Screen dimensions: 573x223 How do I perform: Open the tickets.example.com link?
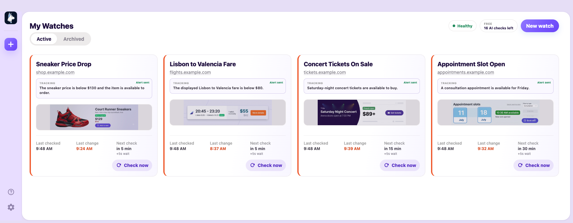[325, 72]
